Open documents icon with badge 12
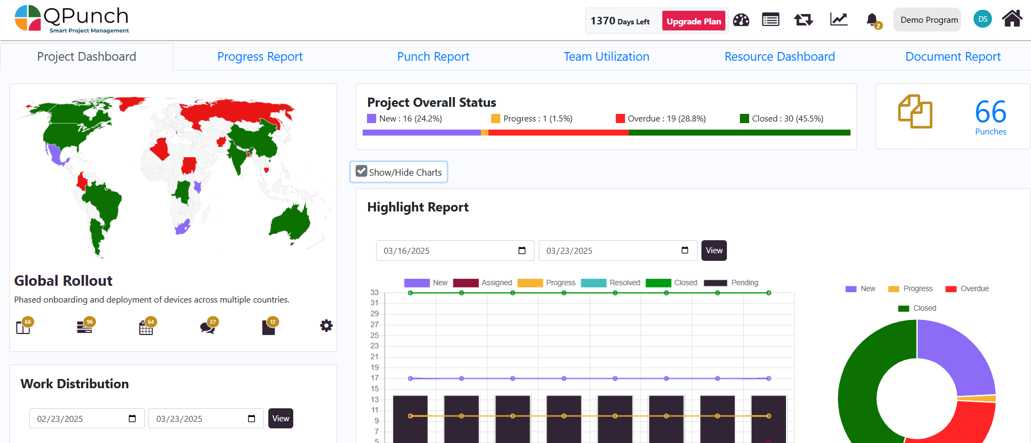 click(269, 326)
